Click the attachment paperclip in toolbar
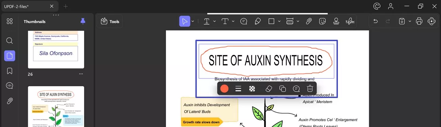 tap(309, 21)
